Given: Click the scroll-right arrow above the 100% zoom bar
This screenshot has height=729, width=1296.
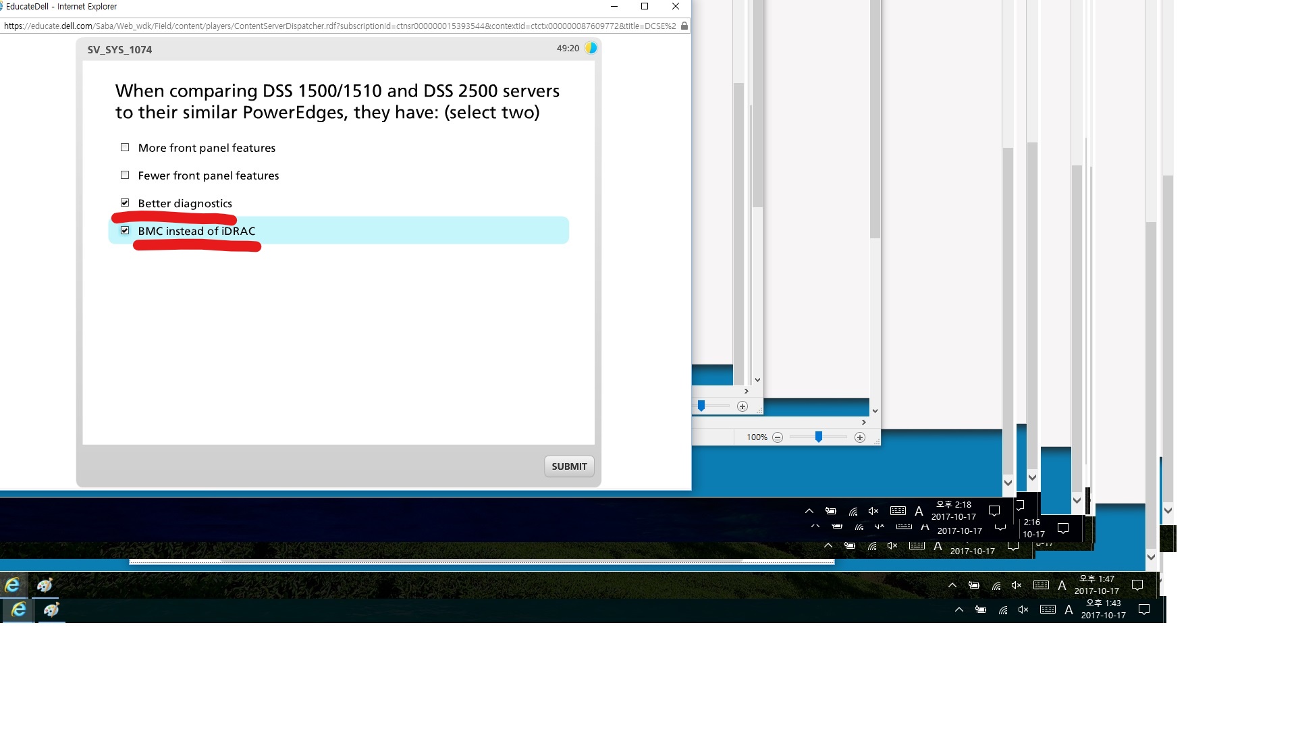Looking at the screenshot, I should pyautogui.click(x=863, y=423).
